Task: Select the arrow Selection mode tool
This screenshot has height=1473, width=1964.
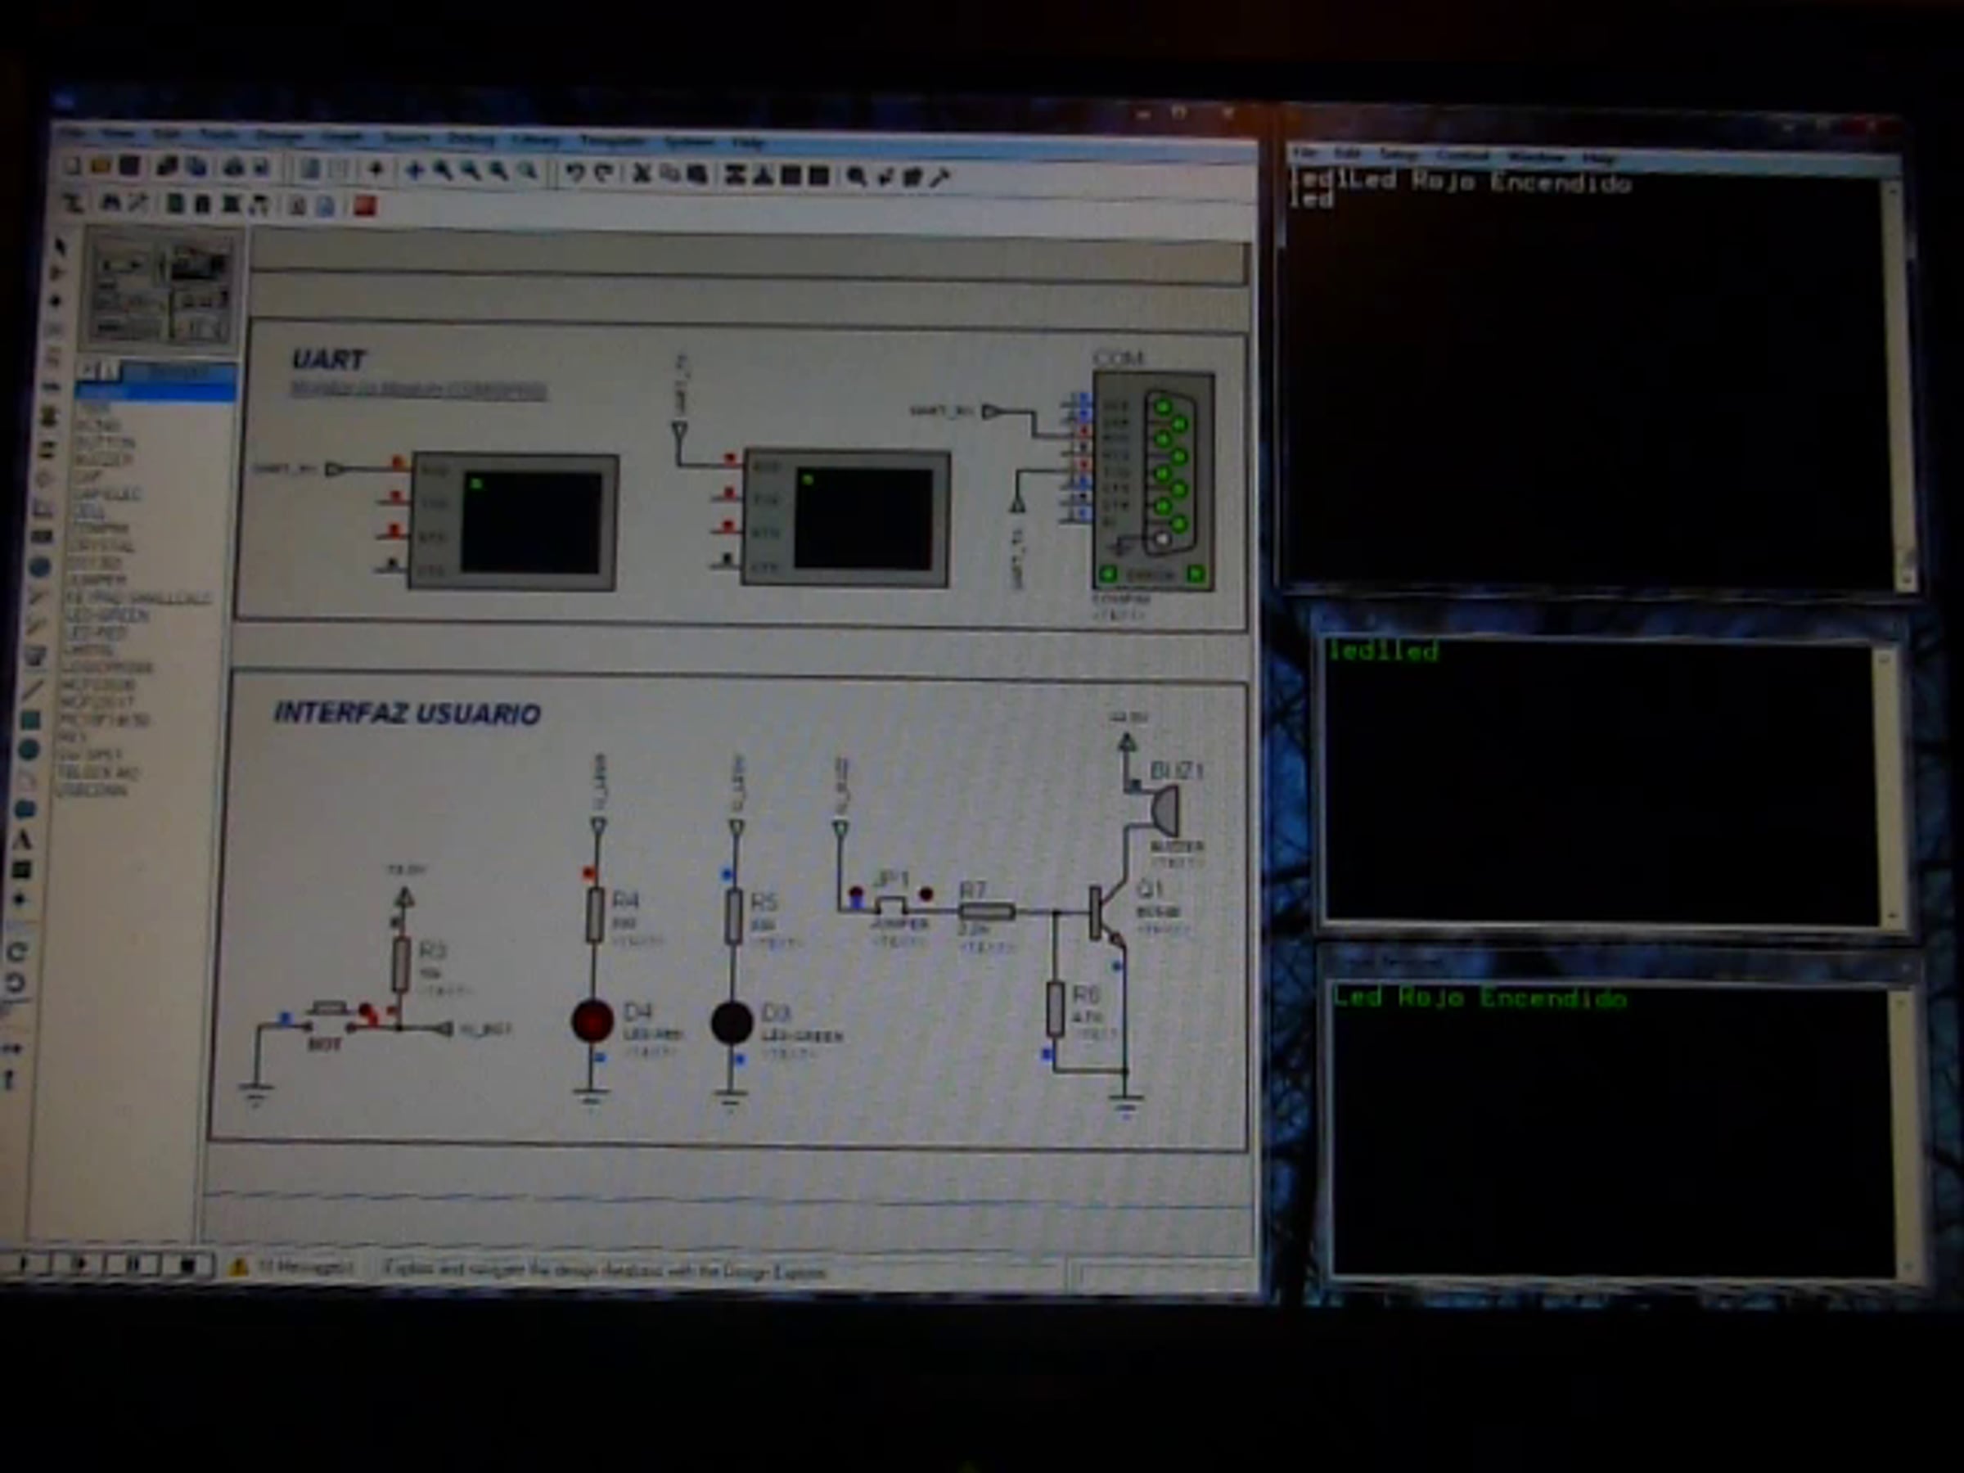Action: (x=61, y=246)
